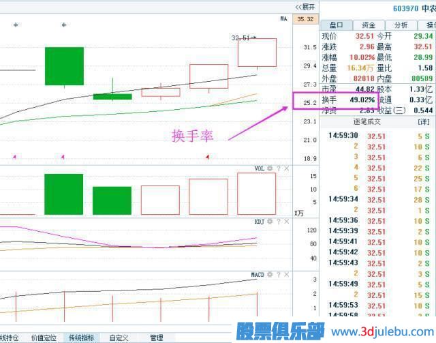Switch to the 分析 tab

point(401,25)
